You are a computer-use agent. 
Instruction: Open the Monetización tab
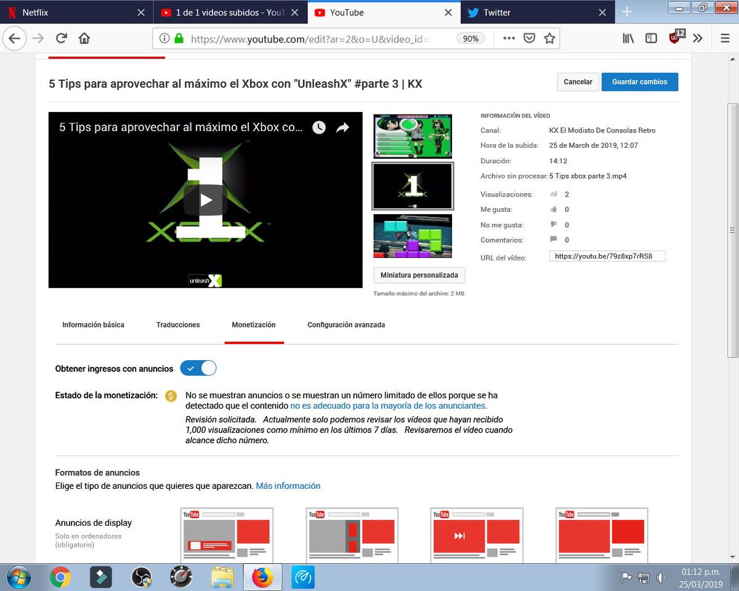(x=254, y=324)
